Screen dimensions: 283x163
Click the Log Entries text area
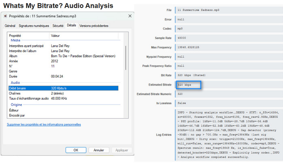(229, 135)
